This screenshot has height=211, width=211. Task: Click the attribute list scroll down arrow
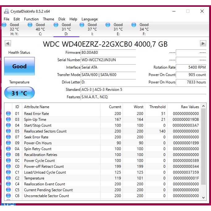tap(204, 197)
